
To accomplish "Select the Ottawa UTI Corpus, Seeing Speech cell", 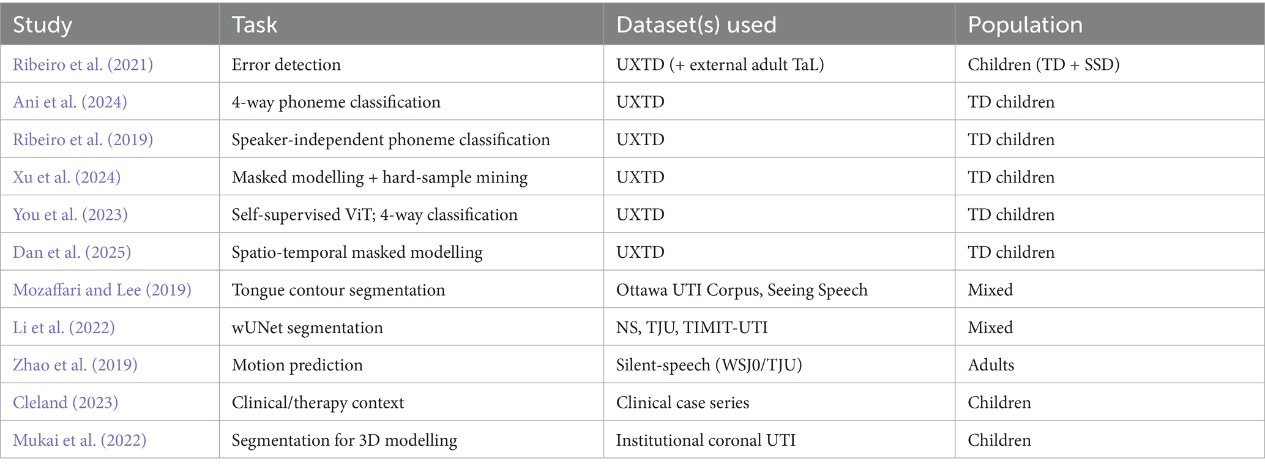I will [x=742, y=290].
